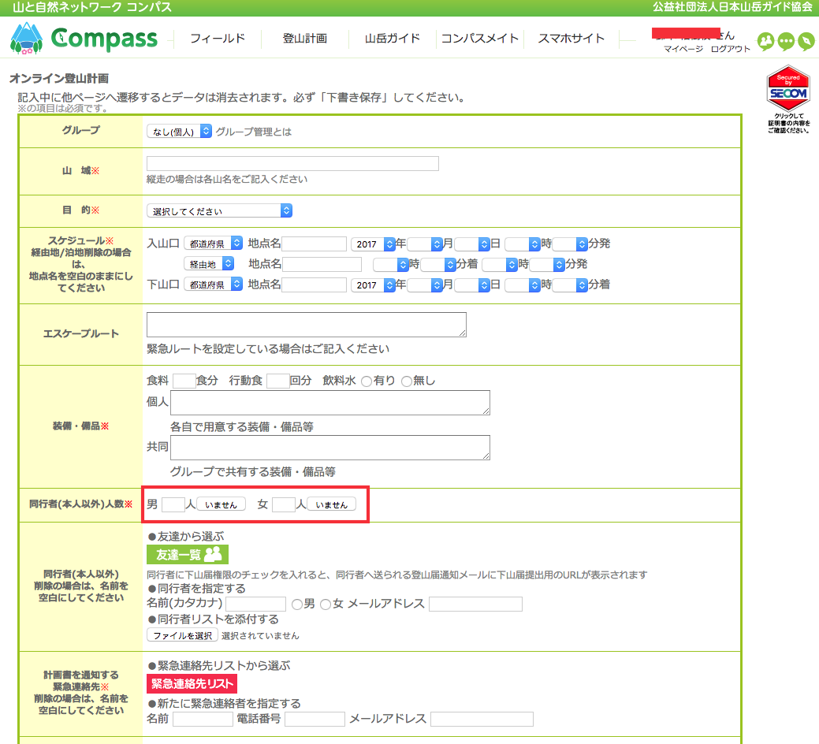Open the red 緊急連絡先リスト button
819x744 pixels.
coord(192,683)
